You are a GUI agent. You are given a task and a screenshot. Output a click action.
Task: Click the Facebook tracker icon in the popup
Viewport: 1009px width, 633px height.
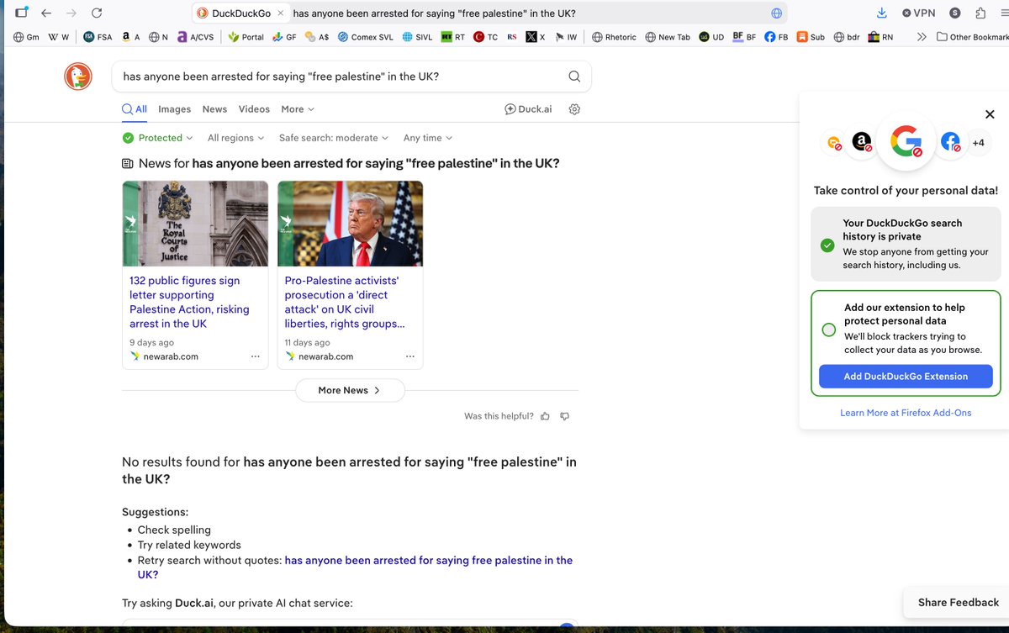[x=951, y=143]
